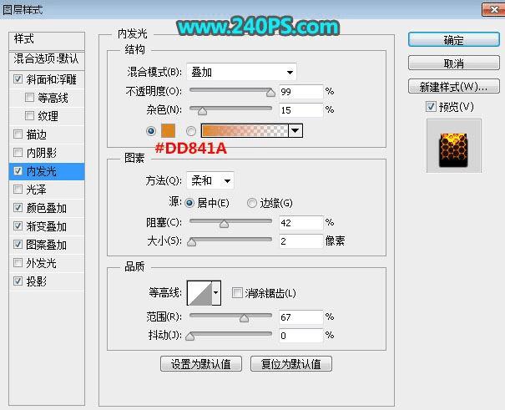The width and height of the screenshot is (505, 410).
Task: Uncheck the 内发光 checkbox
Action: tap(18, 170)
